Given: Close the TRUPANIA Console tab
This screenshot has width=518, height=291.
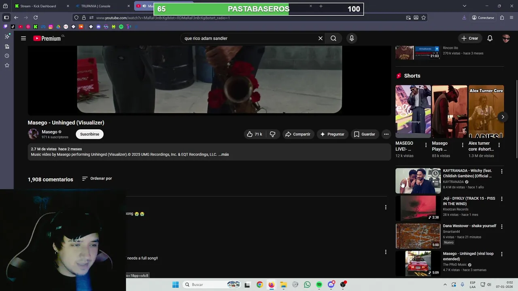Looking at the screenshot, I should (x=129, y=6).
